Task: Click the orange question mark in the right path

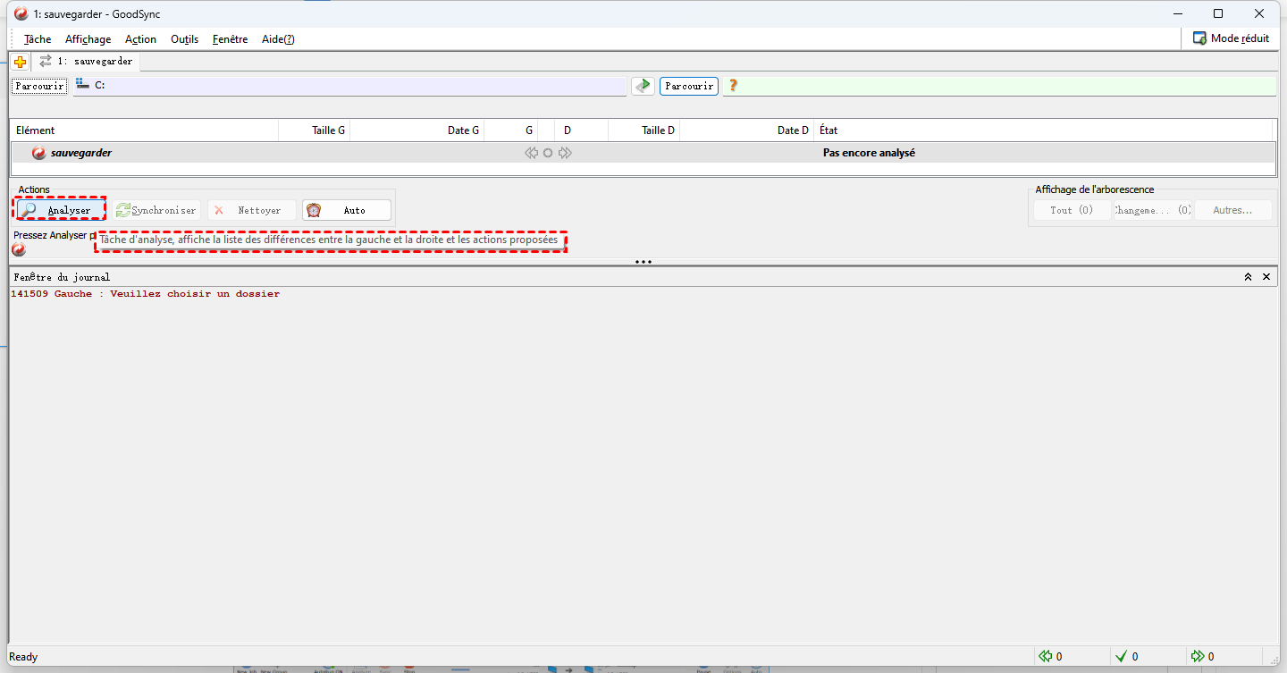Action: click(733, 86)
